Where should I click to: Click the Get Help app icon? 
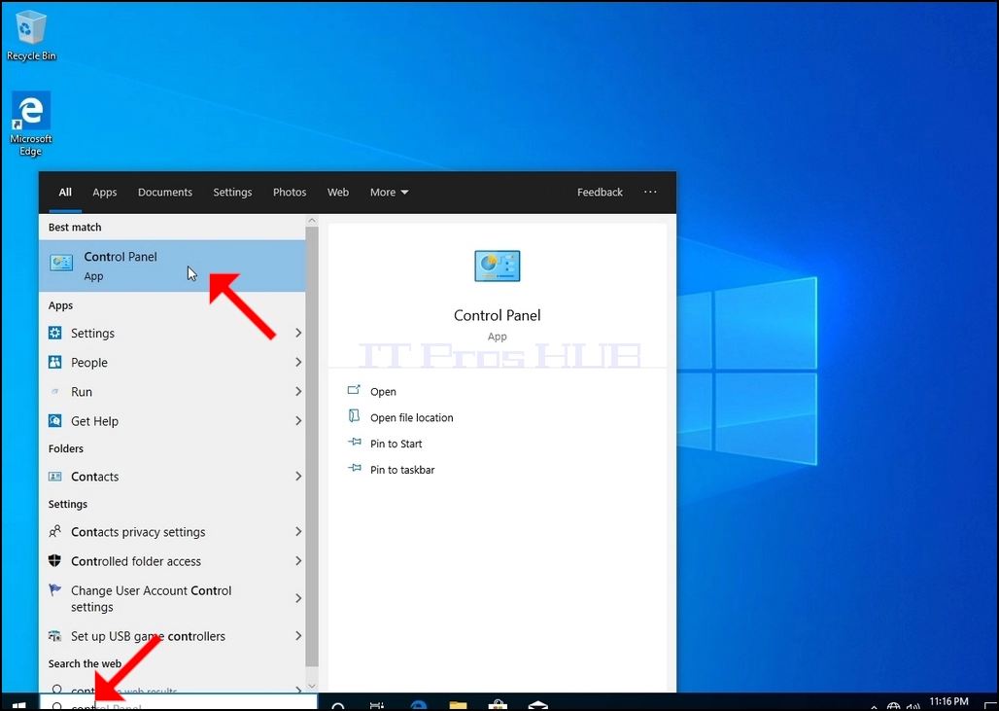pyautogui.click(x=55, y=421)
